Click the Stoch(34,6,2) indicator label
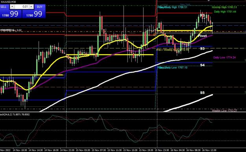 [x=15, y=115]
